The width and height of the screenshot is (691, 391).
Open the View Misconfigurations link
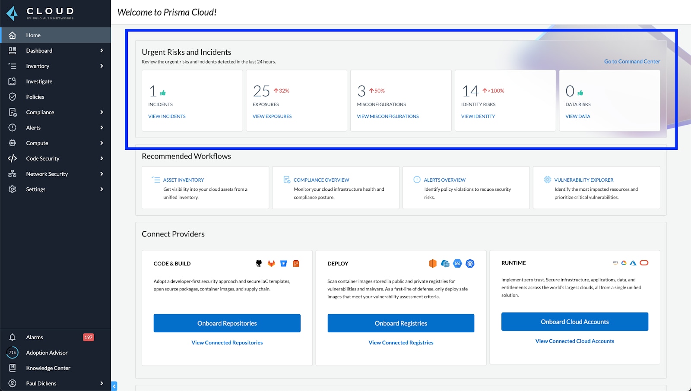[x=388, y=117]
